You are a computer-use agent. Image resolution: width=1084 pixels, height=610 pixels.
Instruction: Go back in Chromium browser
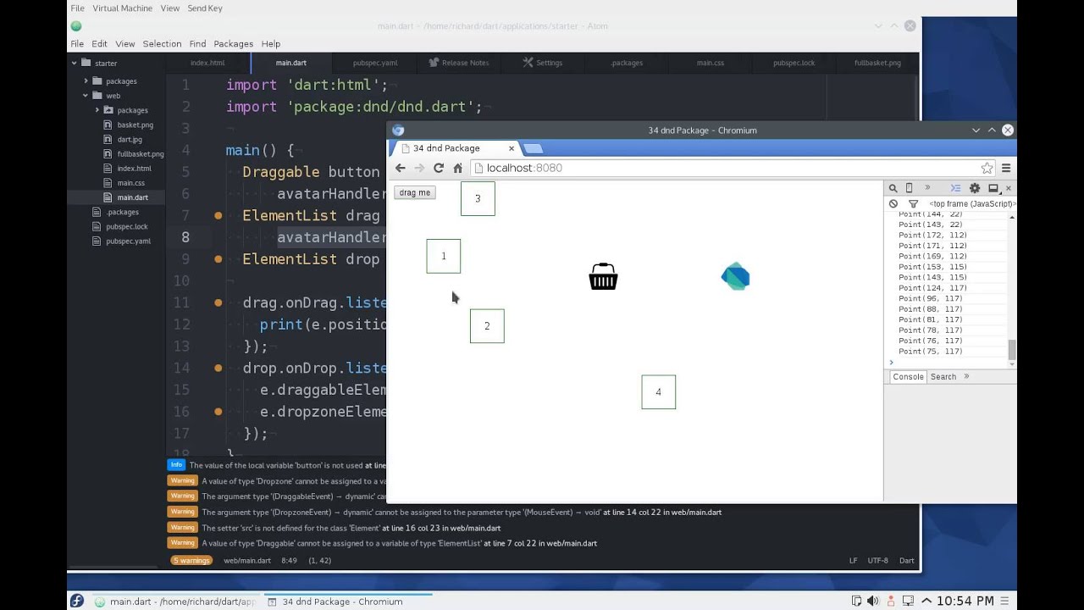[401, 168]
